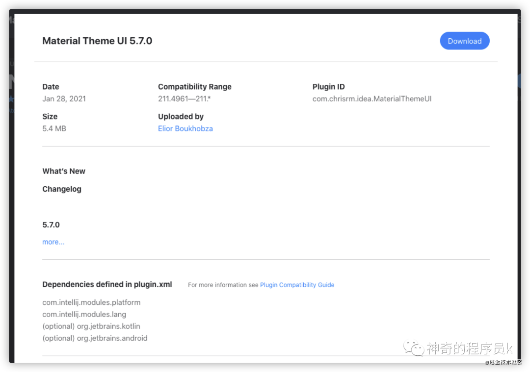Open the Plugin Compatibility Guide

click(x=297, y=285)
